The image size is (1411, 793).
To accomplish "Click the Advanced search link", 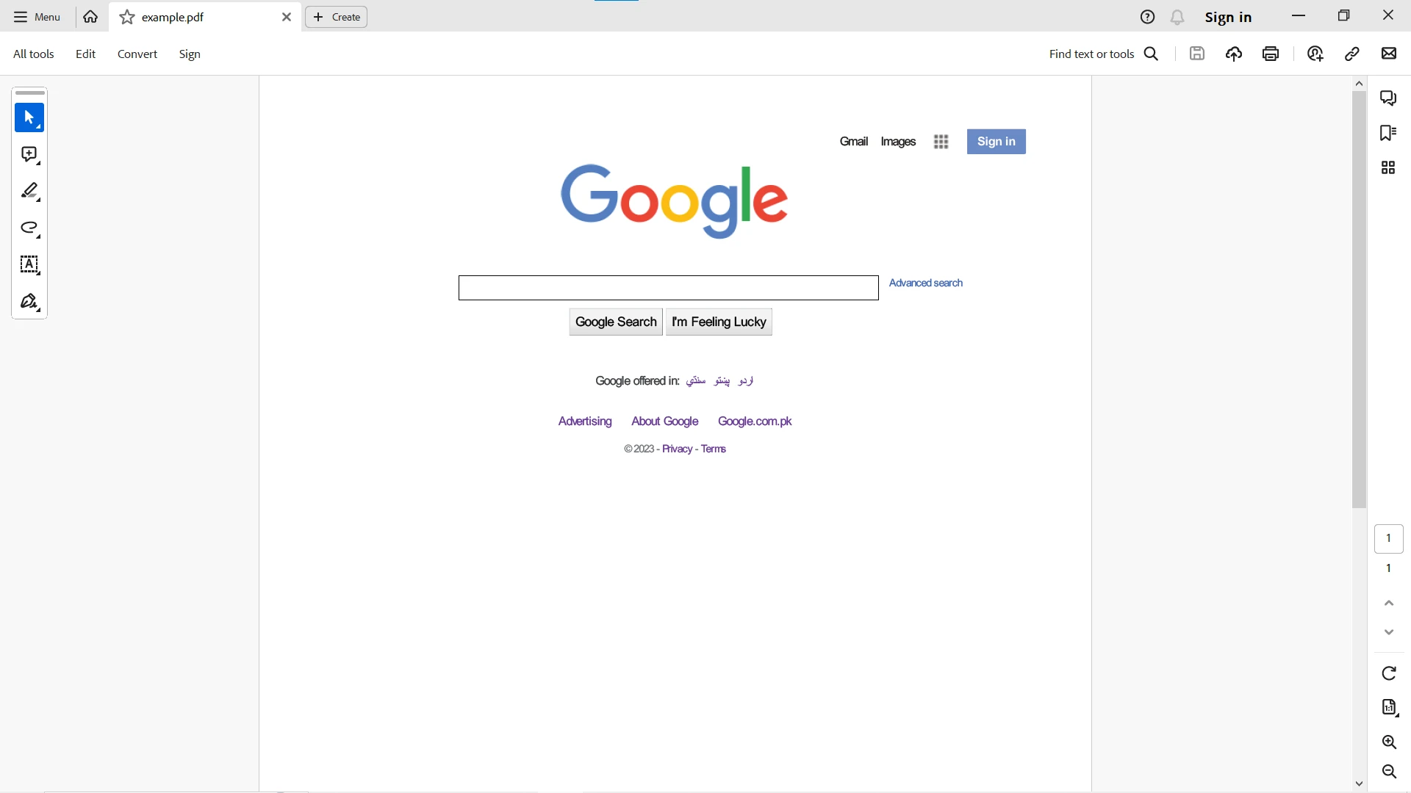I will tap(925, 283).
